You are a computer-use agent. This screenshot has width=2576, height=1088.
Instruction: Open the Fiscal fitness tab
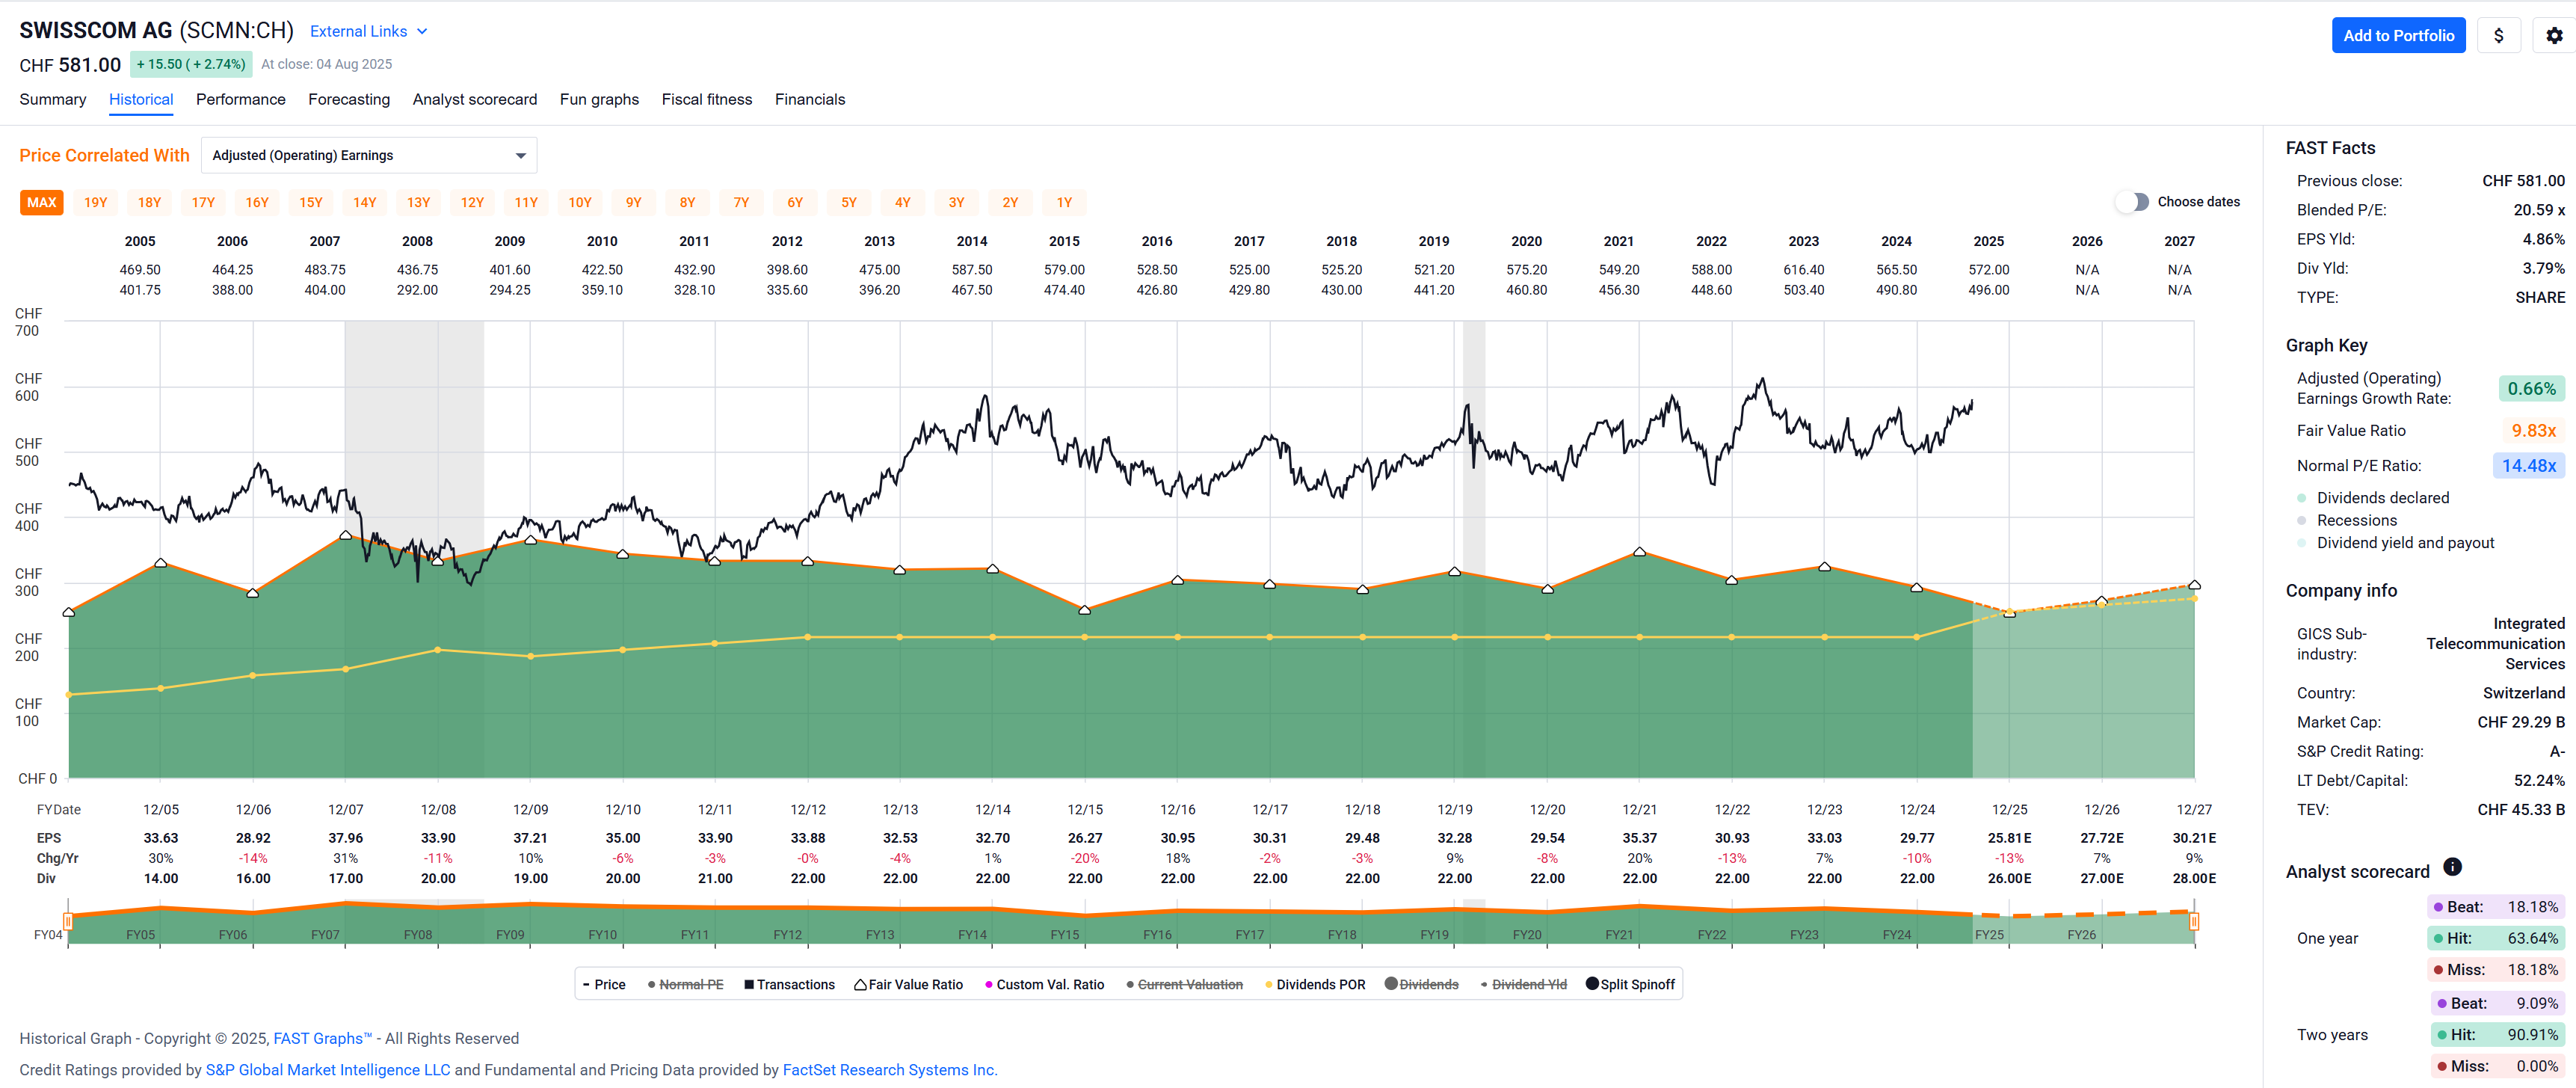click(707, 99)
